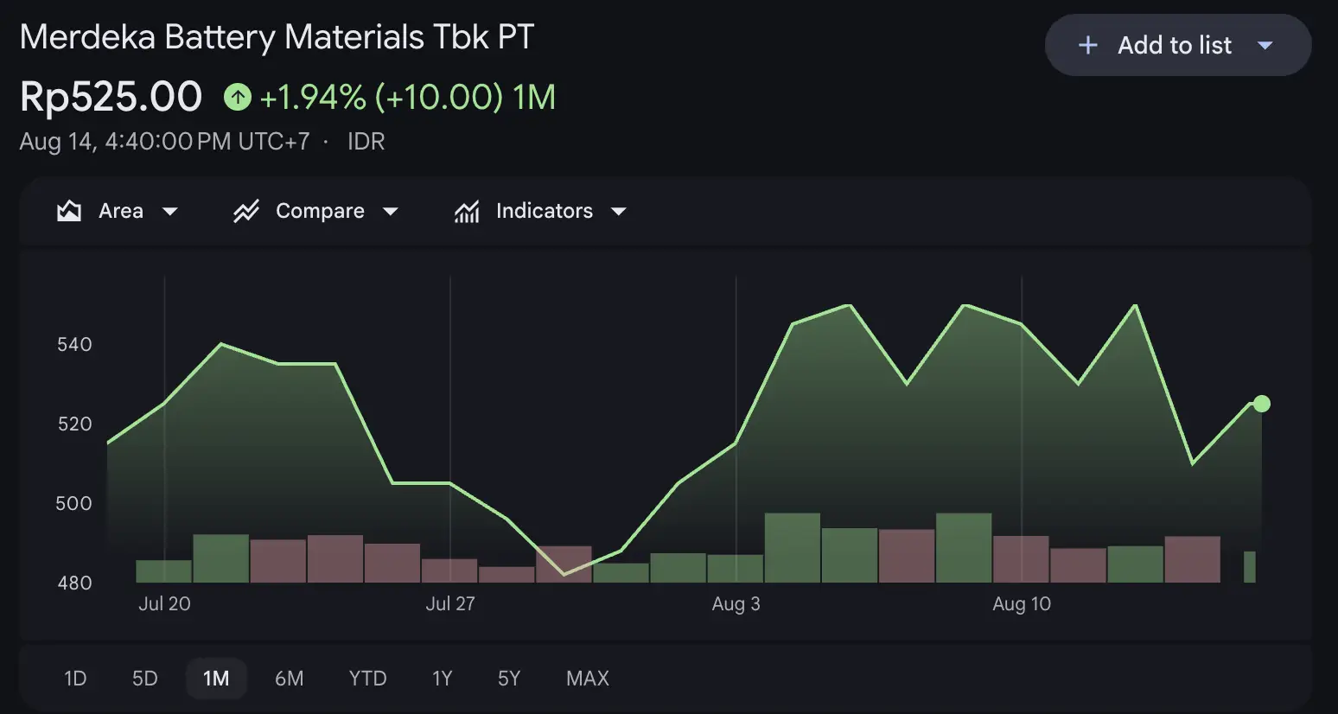Click the Jul 27 date label on axis
Viewport: 1338px width, 714px height.
[450, 604]
